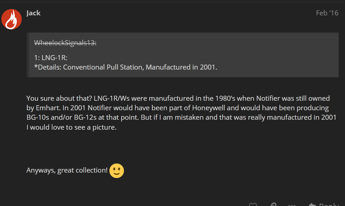Click the 'Anyways, great collection!' text

[x=67, y=170]
